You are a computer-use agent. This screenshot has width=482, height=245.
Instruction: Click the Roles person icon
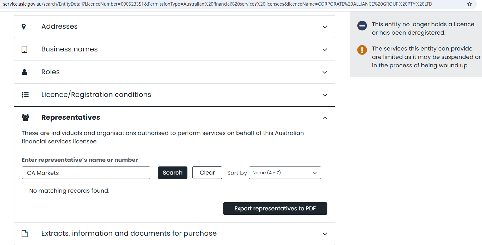24,72
